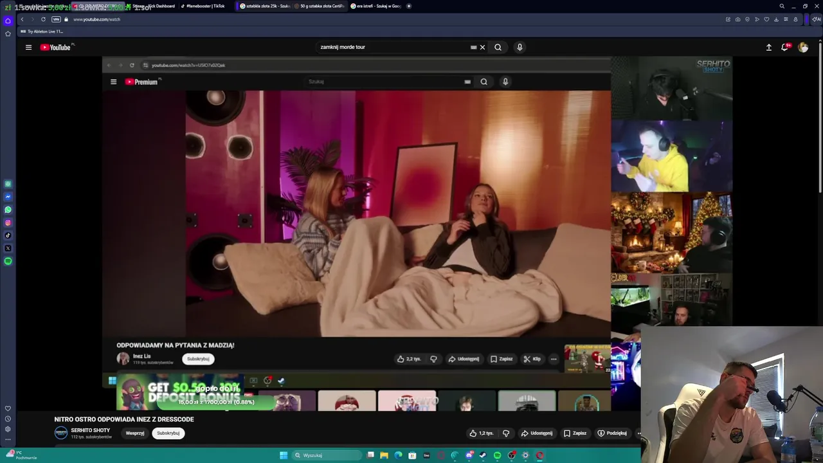Open Messenger in the Opera sidebar
Screen dimensions: 823x463
[x=8, y=197]
